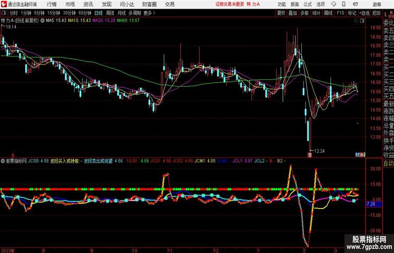Select the 日线 daily chart tab
This screenshot has height=253, width=394.
pos(98,13)
